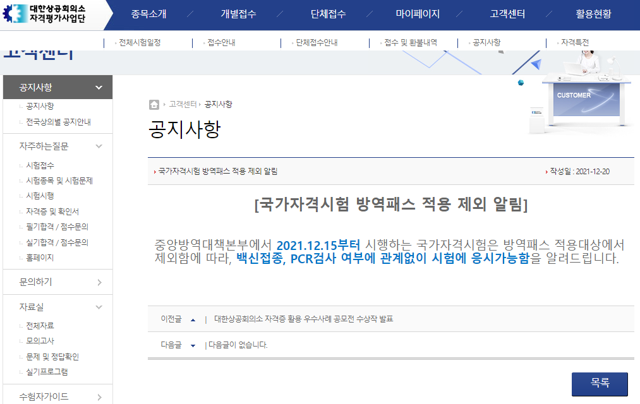Click the 대한상공회의소 자격평가사업단 logo
Viewport: 640px width, 404px height.
pyautogui.click(x=44, y=13)
